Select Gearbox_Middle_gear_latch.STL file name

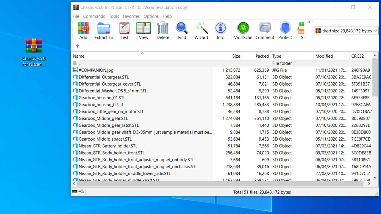[109, 125]
